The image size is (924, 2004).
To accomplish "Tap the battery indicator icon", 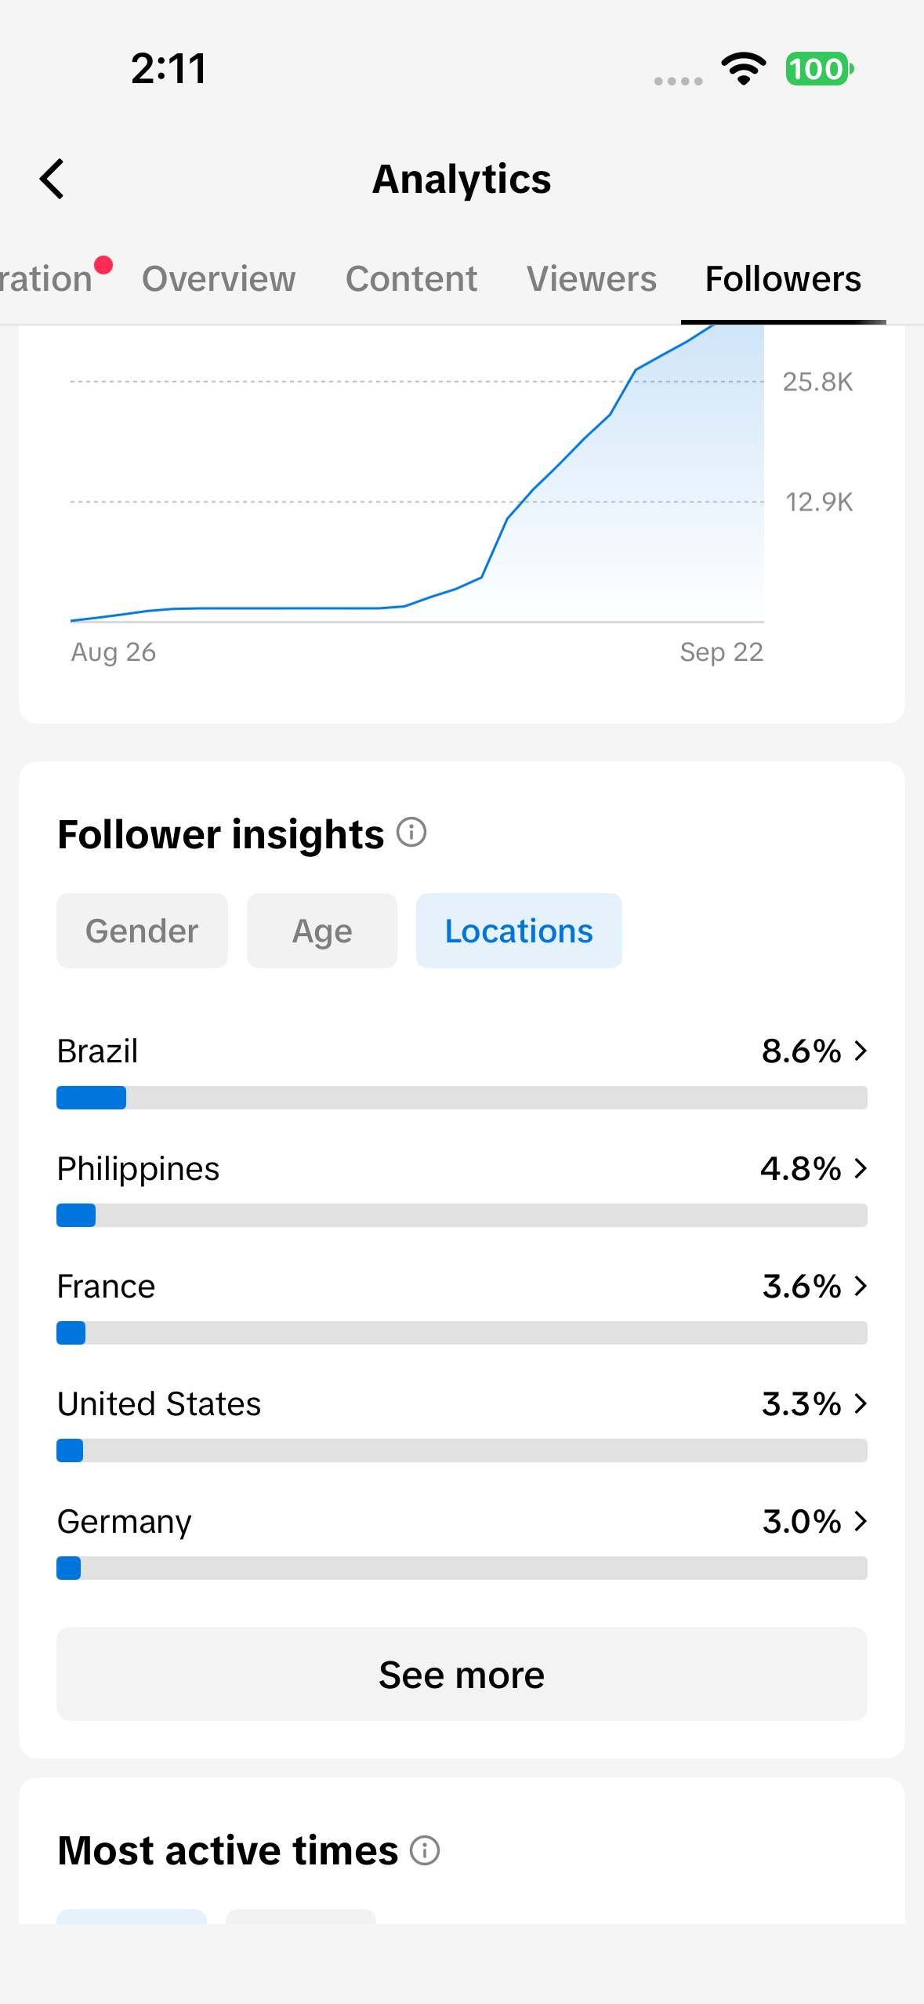I will 820,69.
